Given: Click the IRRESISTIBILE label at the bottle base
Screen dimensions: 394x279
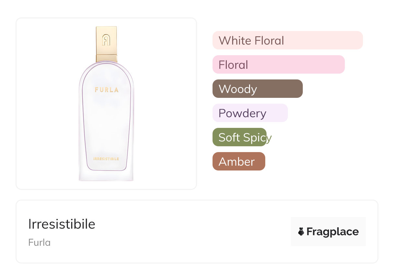Looking at the screenshot, I should [106, 159].
